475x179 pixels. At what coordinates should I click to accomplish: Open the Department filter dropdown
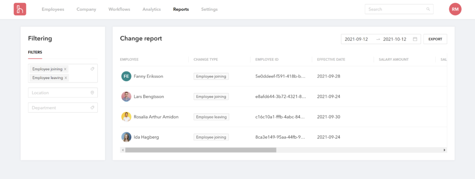point(63,108)
